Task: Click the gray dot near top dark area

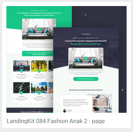Action: pos(85,15)
